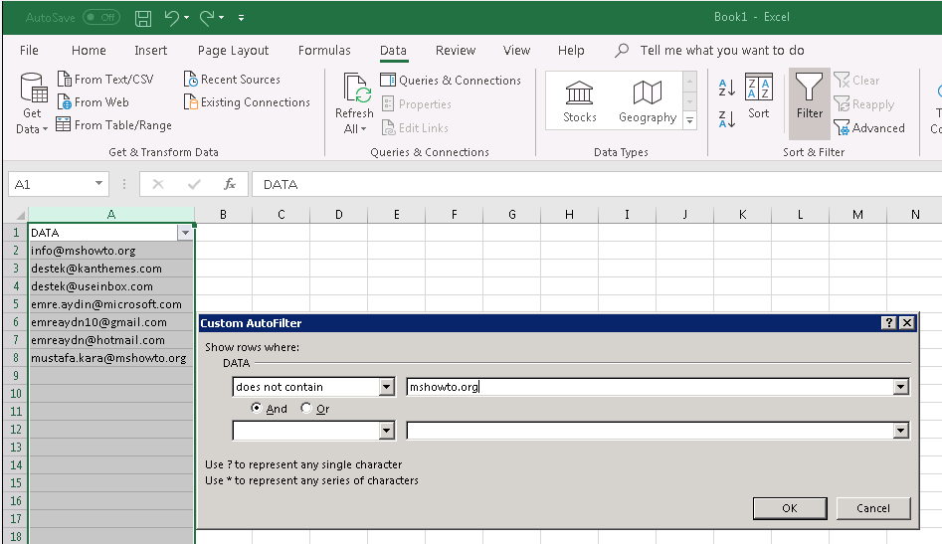
Task: Sort Z to A descending
Action: [727, 119]
